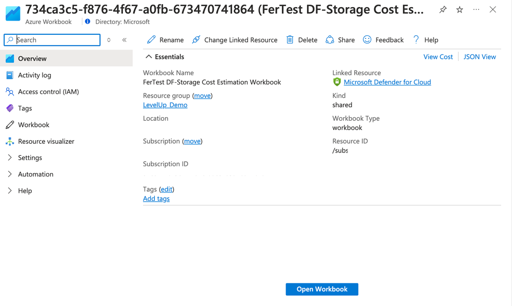
Task: Click the Activity log book icon
Action: 10,75
